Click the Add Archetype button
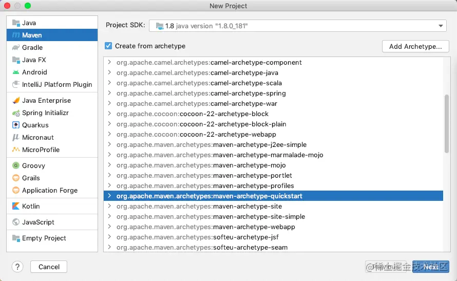Image resolution: width=457 pixels, height=281 pixels. coord(415,46)
